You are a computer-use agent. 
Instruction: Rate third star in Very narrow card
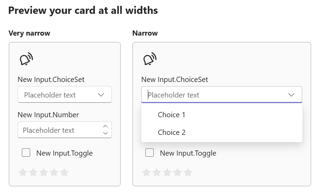coord(44,172)
